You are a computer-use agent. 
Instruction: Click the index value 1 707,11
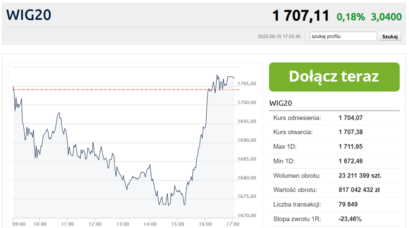[301, 15]
